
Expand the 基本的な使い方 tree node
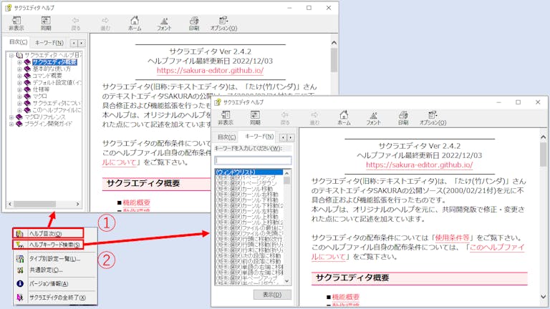19,69
